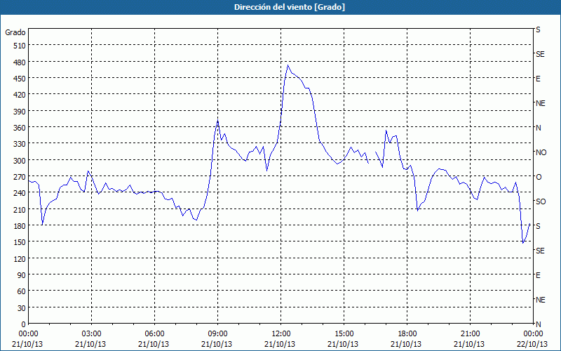The height and width of the screenshot is (351, 561).
Task: Click the 510 y-axis value
Action: click(x=20, y=46)
